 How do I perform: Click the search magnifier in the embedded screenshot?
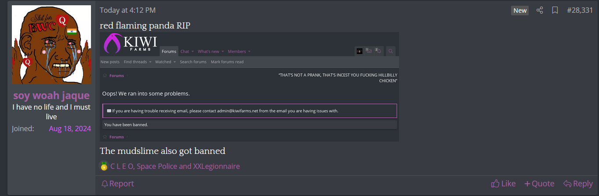click(391, 51)
